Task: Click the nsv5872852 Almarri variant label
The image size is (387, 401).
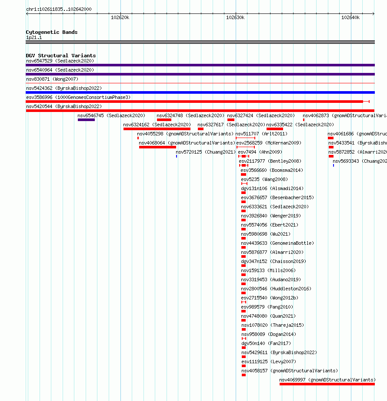Action: coord(358,152)
